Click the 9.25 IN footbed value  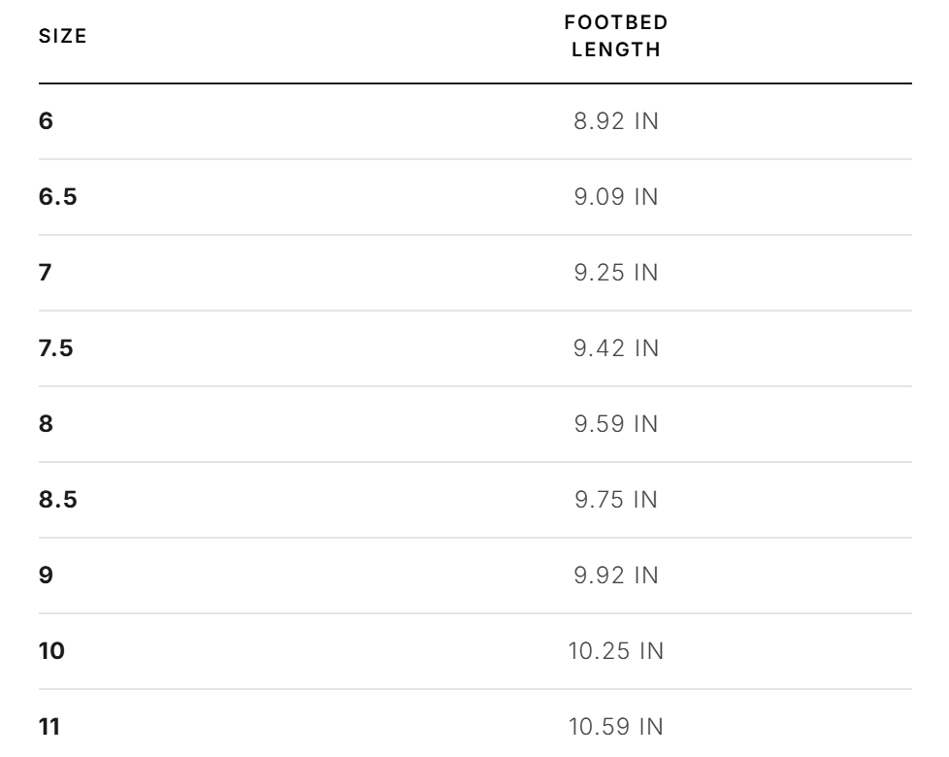tap(616, 273)
